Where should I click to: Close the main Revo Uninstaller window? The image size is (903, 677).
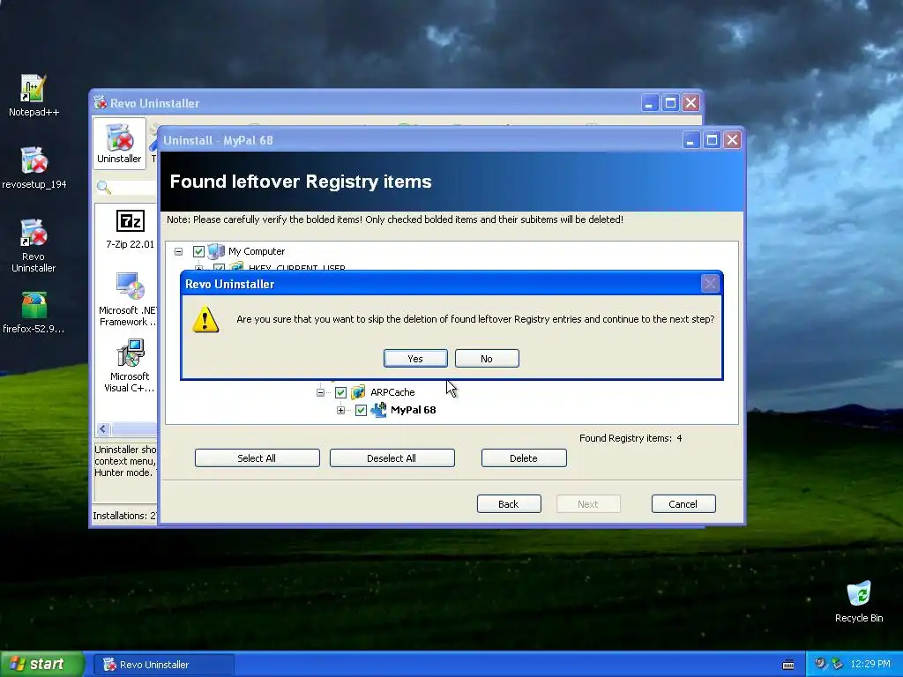[x=691, y=103]
